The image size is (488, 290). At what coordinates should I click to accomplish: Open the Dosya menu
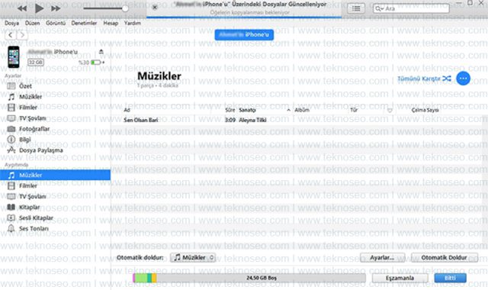(12, 23)
